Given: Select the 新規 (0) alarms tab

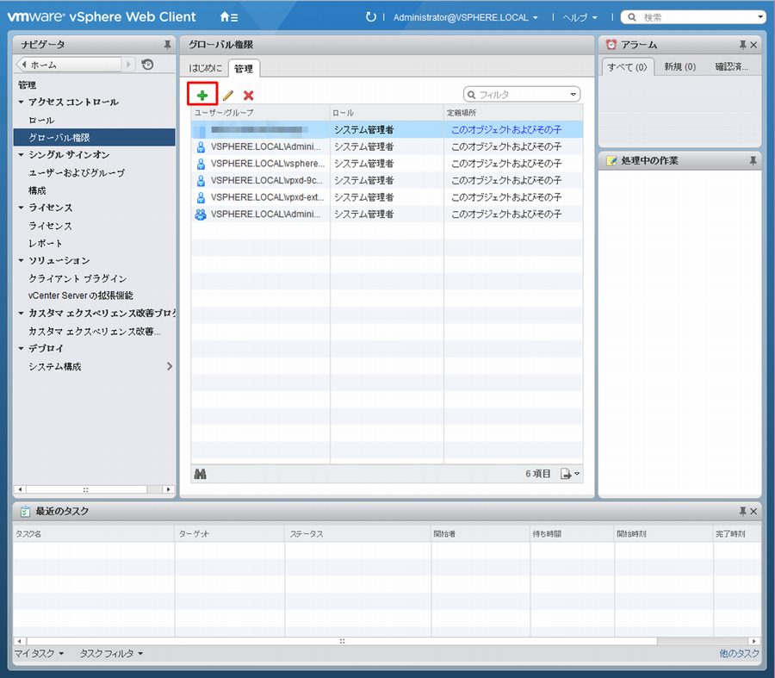Looking at the screenshot, I should pos(679,67).
